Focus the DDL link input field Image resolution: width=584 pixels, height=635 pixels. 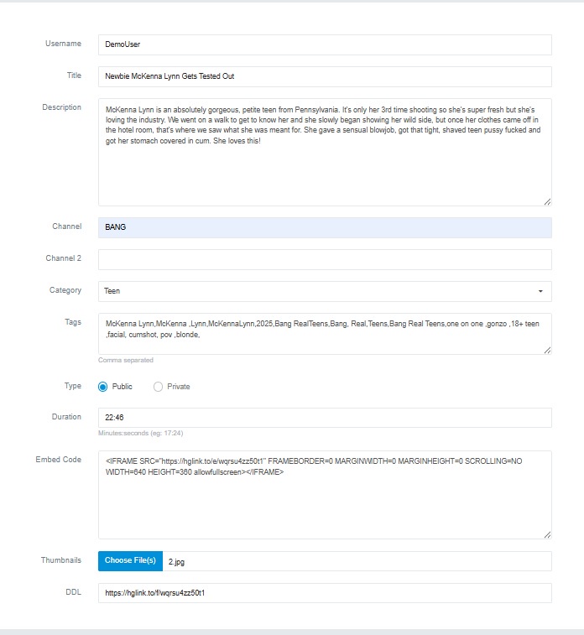click(325, 593)
